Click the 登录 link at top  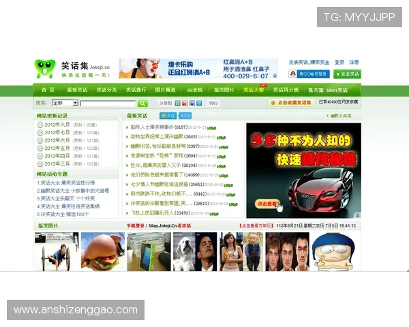pos(339,62)
